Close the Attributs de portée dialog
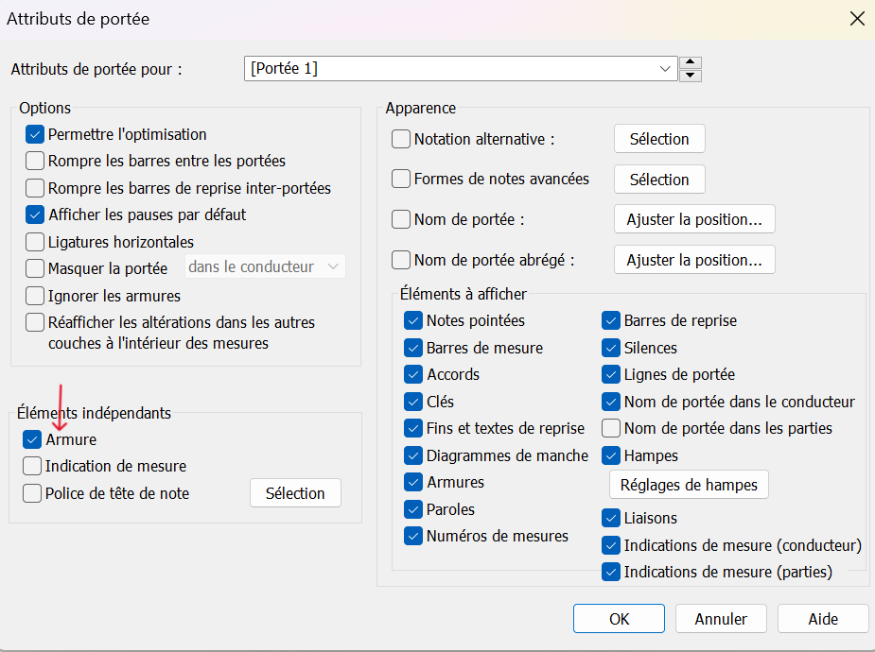This screenshot has width=875, height=652. pyautogui.click(x=857, y=18)
